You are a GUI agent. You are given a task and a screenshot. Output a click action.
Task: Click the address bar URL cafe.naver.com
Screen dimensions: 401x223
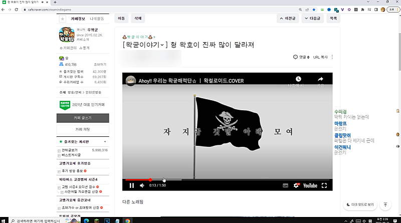coord(50,10)
